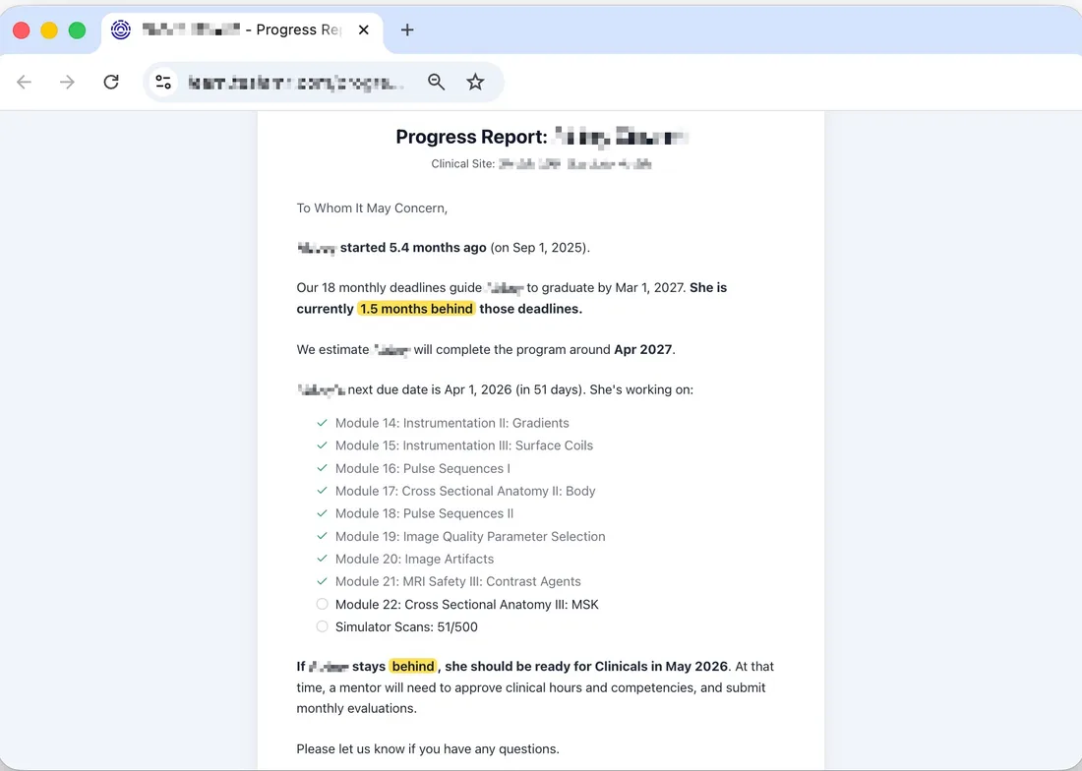This screenshot has height=771, width=1082.
Task: Open a new tab with the plus icon
Action: point(406,30)
